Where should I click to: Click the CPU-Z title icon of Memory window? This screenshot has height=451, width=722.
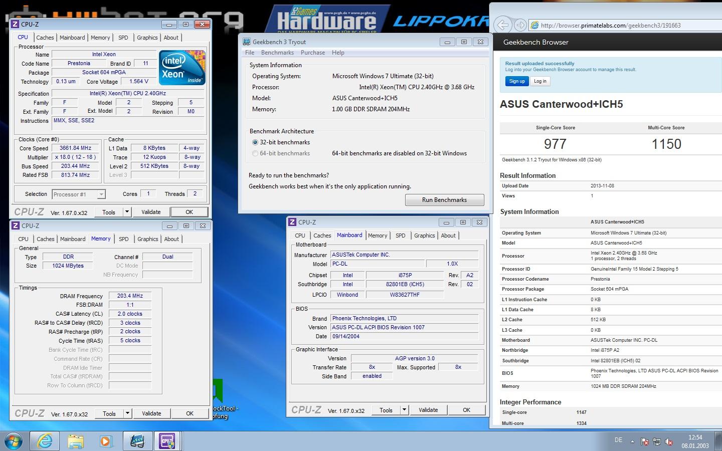click(x=16, y=225)
